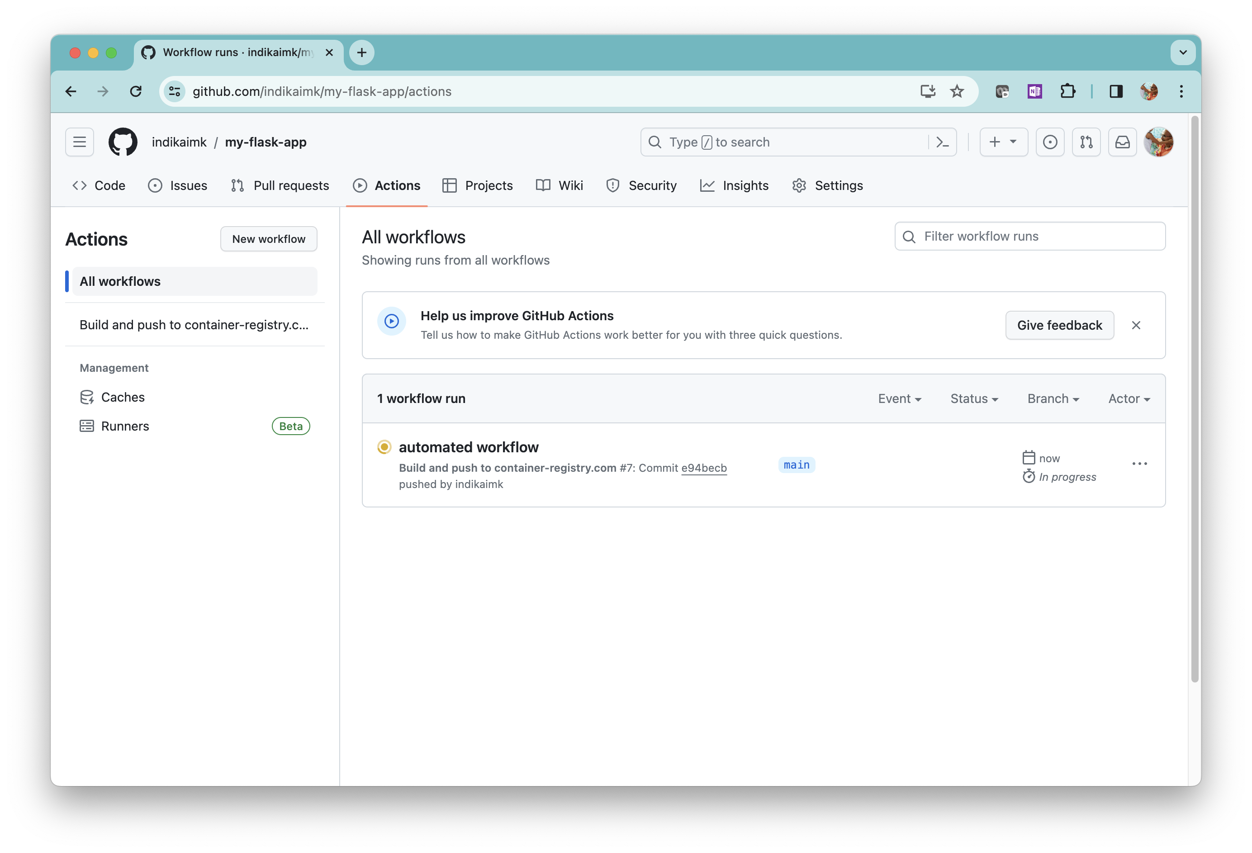Switch to the Pull requests tab

tap(280, 185)
